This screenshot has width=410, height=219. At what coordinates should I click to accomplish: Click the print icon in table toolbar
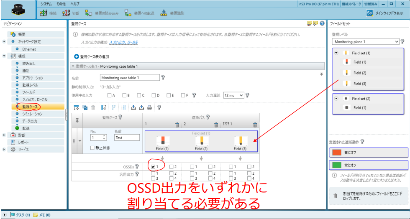point(149,107)
